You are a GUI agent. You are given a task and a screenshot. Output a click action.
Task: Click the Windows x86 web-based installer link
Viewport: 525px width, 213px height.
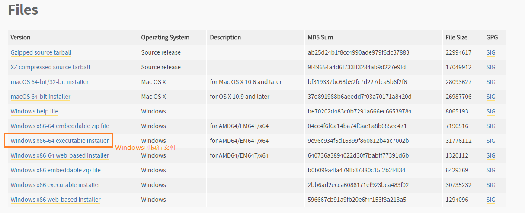click(56, 200)
